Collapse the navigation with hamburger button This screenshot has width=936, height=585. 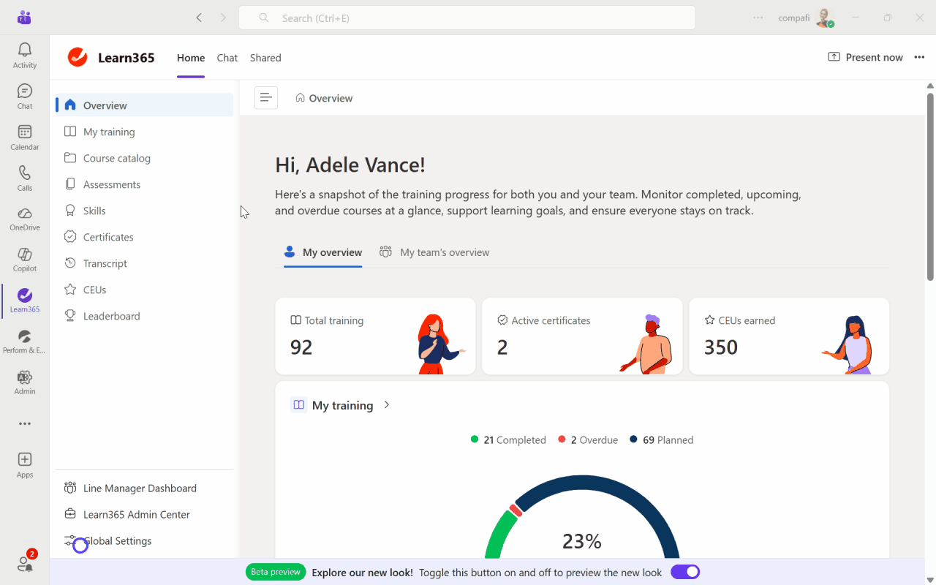coord(266,97)
